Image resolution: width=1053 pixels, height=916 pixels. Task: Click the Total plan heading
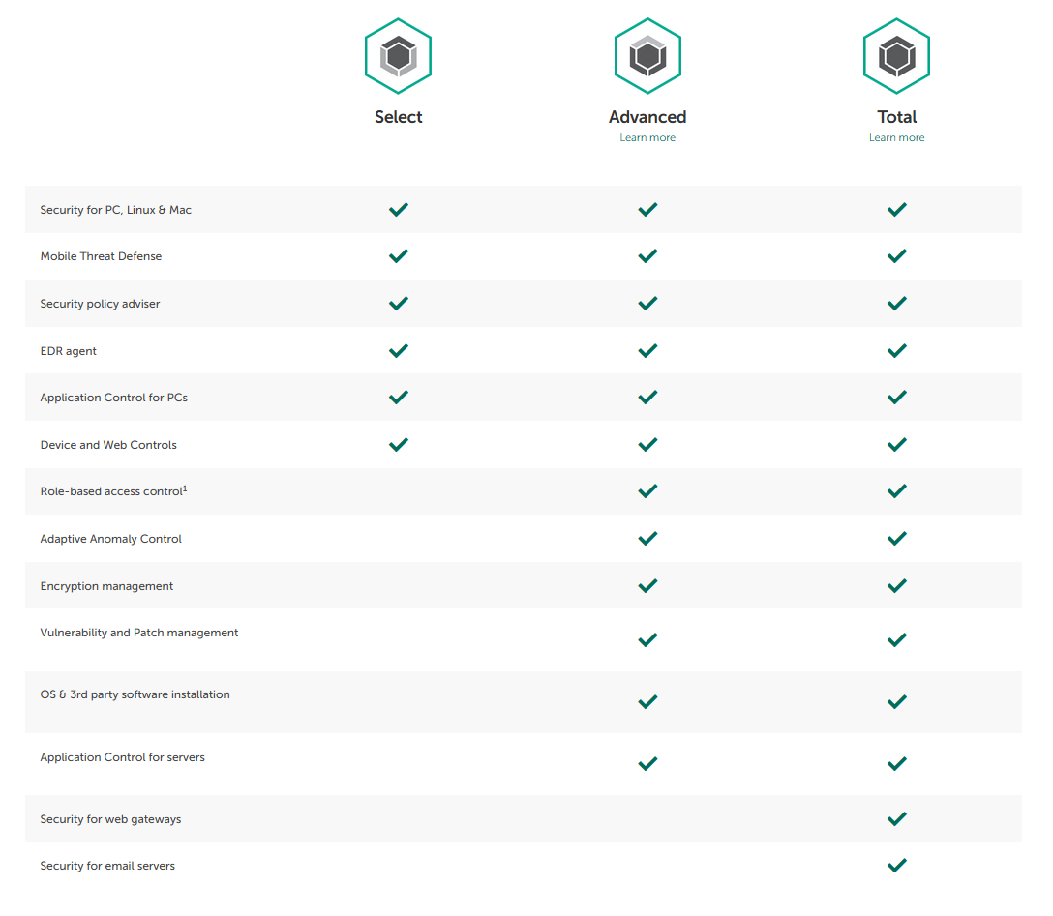pos(896,117)
